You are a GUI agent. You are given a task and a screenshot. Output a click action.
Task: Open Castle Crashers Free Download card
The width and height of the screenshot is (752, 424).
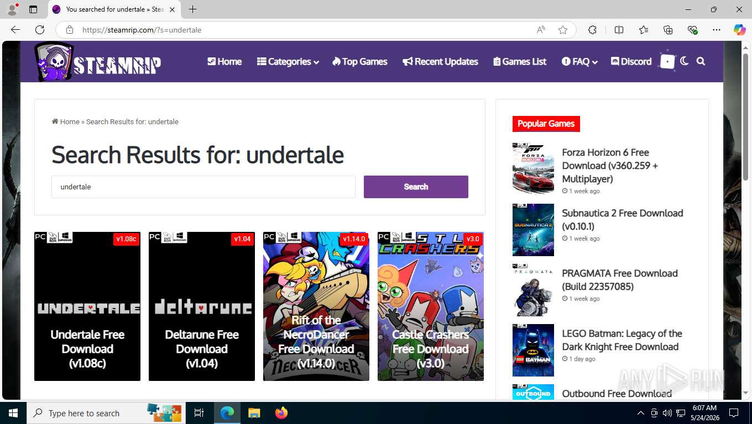click(431, 306)
